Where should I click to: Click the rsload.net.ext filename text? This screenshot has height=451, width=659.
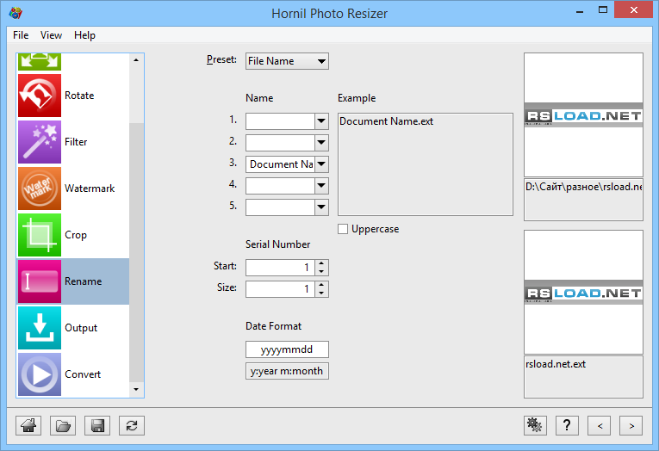pyautogui.click(x=556, y=364)
